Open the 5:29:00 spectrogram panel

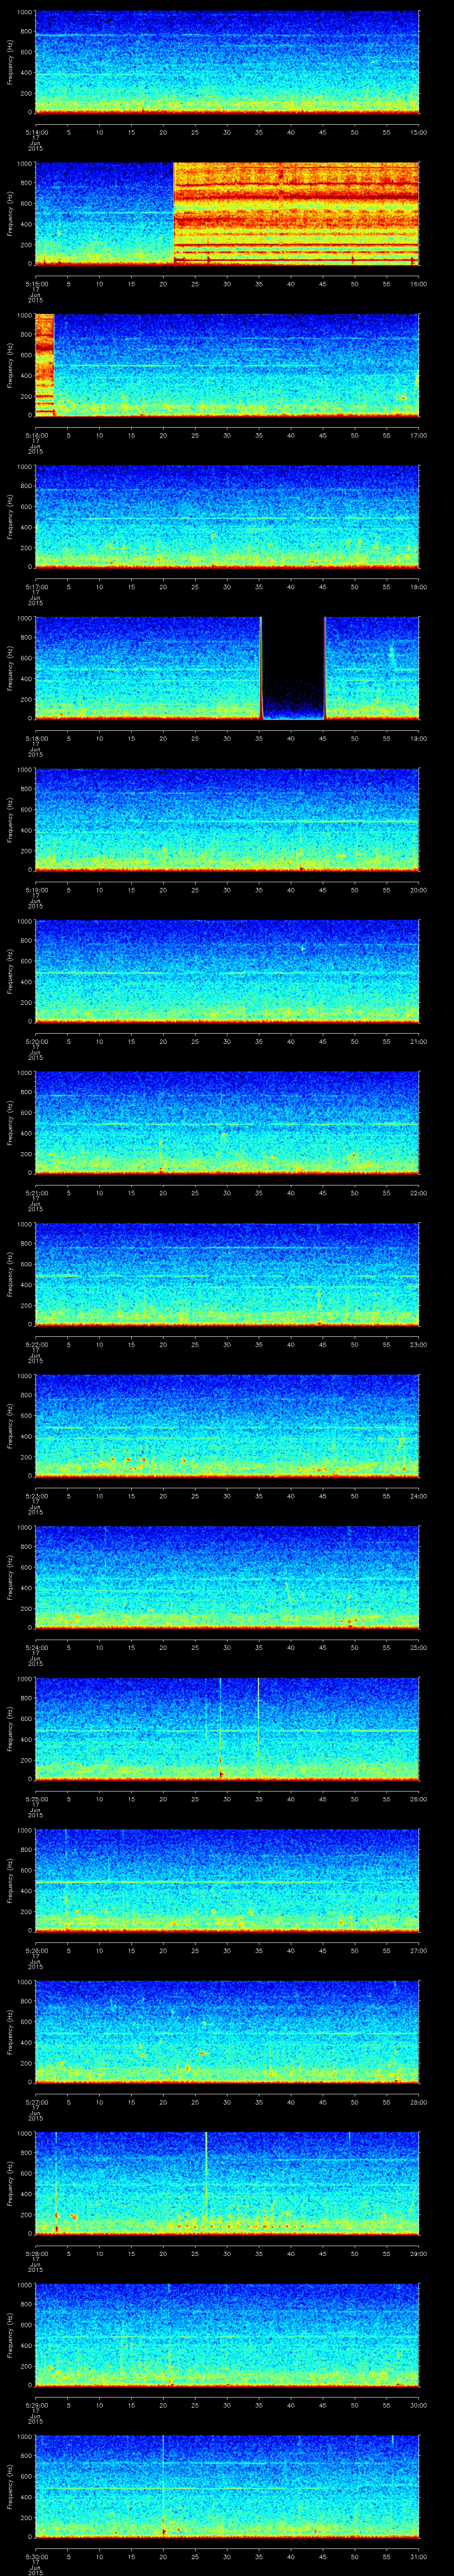point(227,2334)
